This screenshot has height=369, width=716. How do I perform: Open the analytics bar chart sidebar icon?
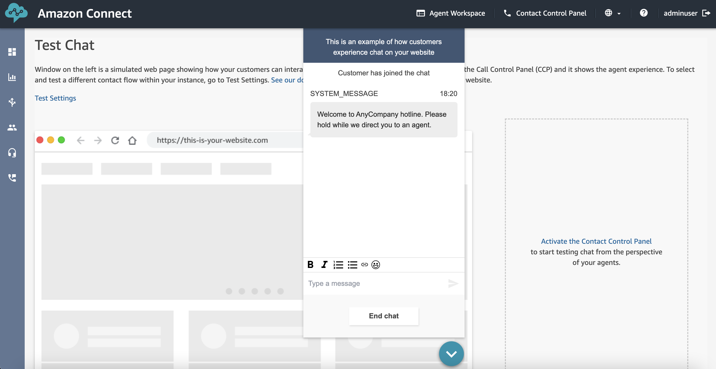pyautogui.click(x=12, y=77)
